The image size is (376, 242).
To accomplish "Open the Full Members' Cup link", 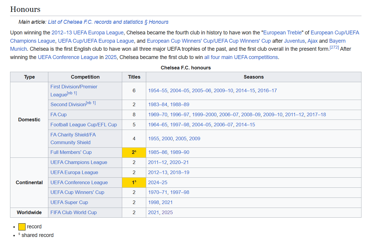I will tap(71, 152).
